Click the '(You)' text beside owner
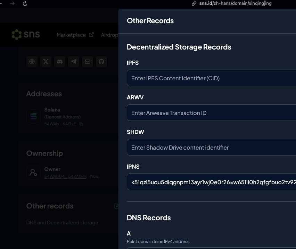 (94, 177)
